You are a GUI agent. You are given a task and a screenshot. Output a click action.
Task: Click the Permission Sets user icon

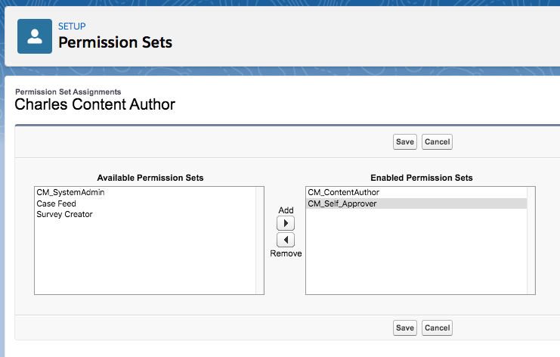35,36
